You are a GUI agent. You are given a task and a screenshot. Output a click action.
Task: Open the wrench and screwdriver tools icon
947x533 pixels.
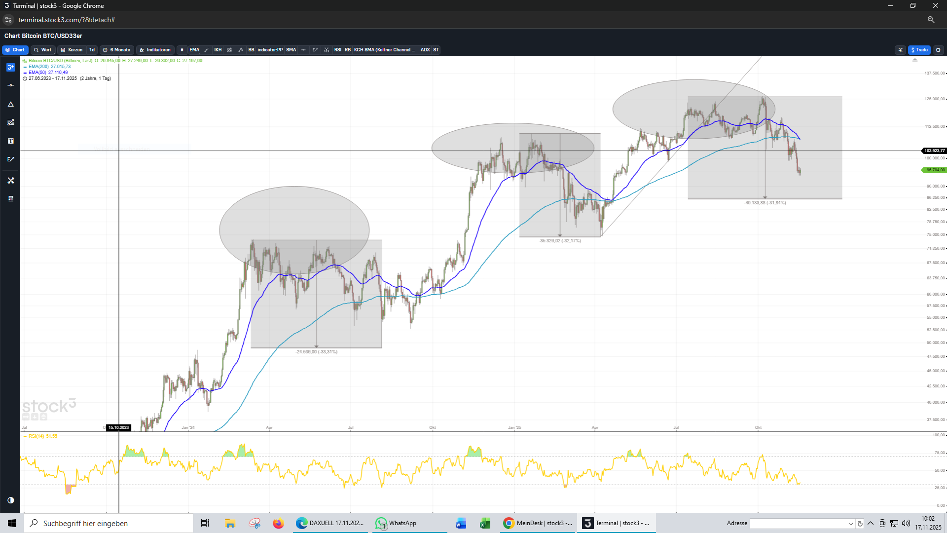tap(10, 181)
